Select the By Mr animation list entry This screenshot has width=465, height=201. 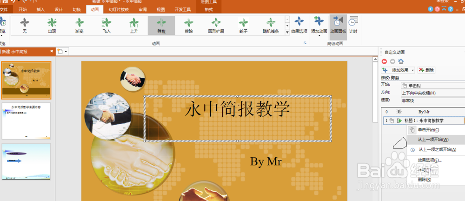coord(424,112)
